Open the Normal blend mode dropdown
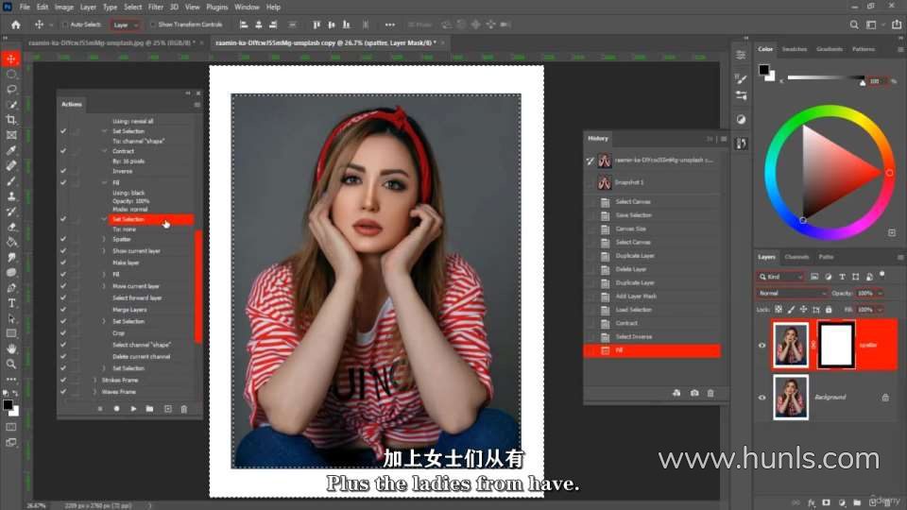Image resolution: width=907 pixels, height=510 pixels. [792, 294]
